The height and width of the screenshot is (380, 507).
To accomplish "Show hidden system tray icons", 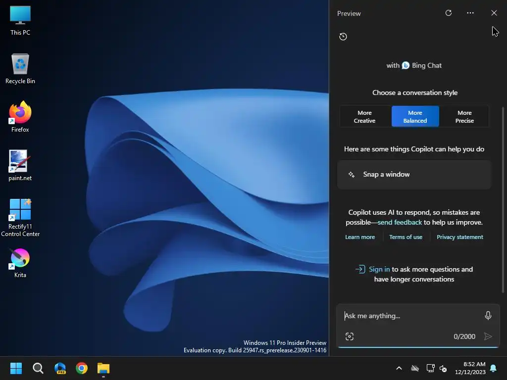I will (x=399, y=368).
